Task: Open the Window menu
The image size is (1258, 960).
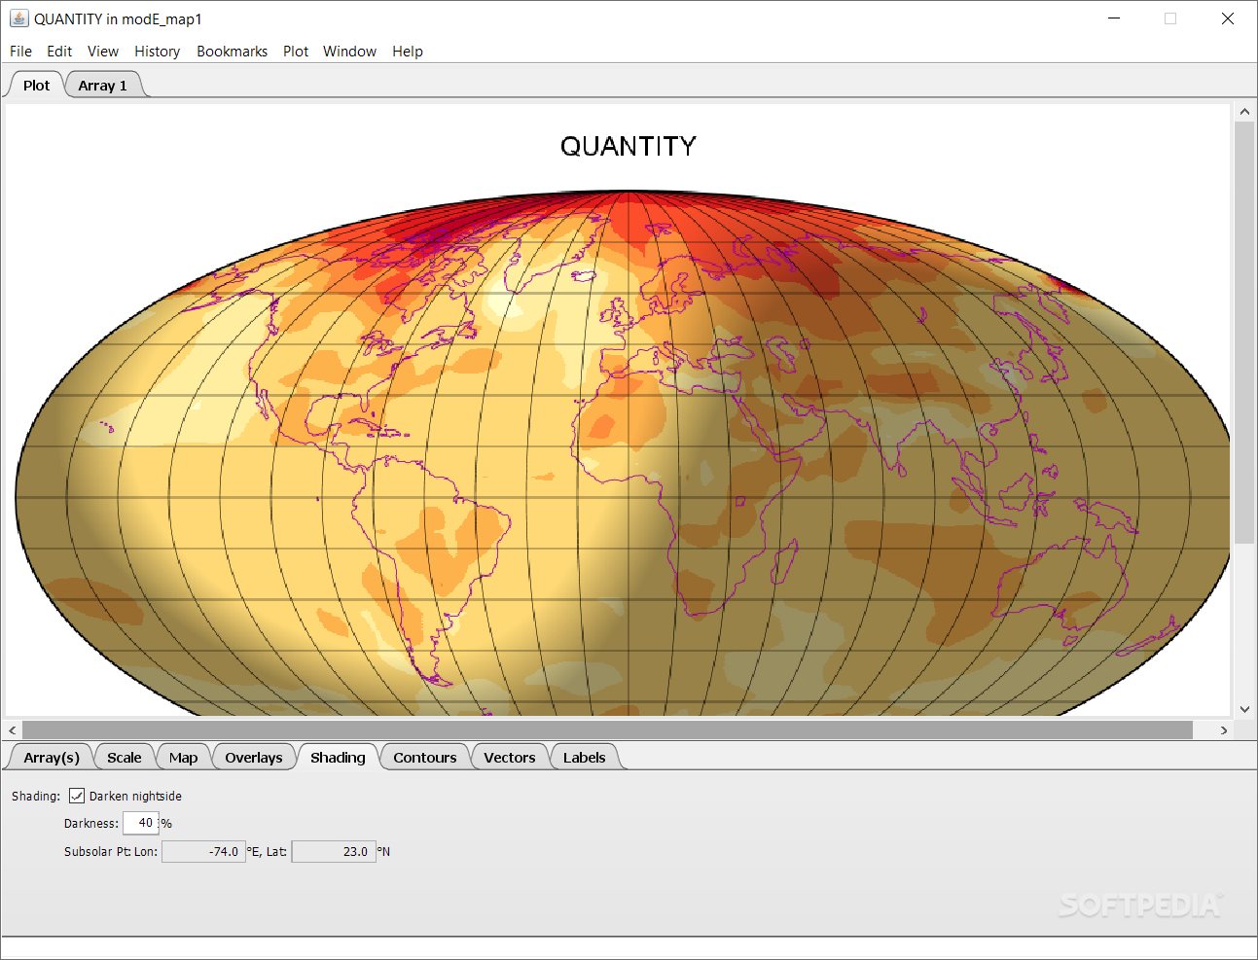Action: [x=349, y=52]
